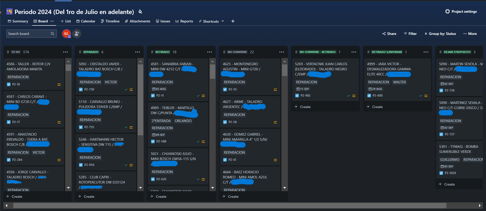The width and height of the screenshot is (486, 211).
Task: Click done checkmark on card P2-11
Action: point(198,96)
